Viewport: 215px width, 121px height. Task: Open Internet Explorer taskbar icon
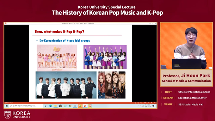click(65, 106)
